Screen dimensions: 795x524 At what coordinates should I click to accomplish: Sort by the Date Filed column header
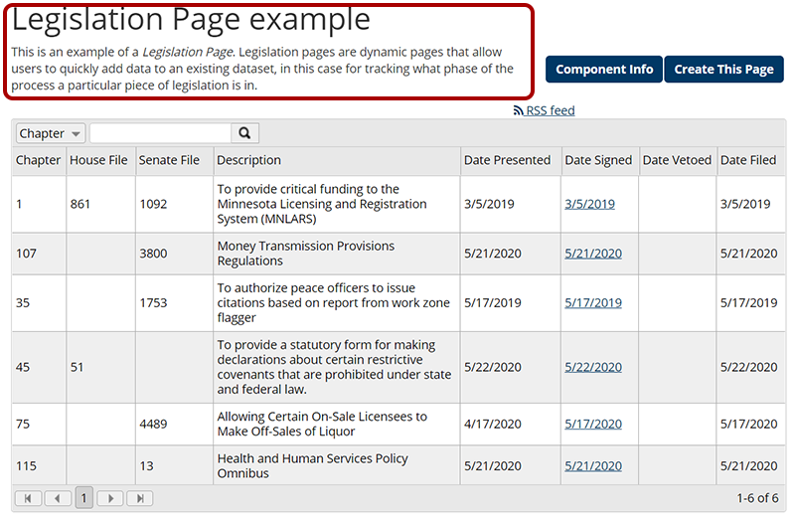[x=748, y=160]
